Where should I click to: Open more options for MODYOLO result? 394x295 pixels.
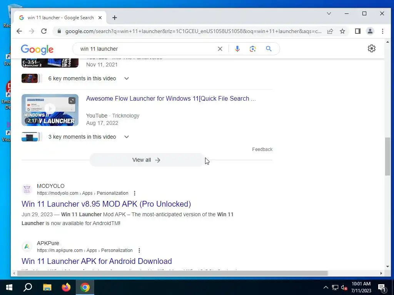135,193
